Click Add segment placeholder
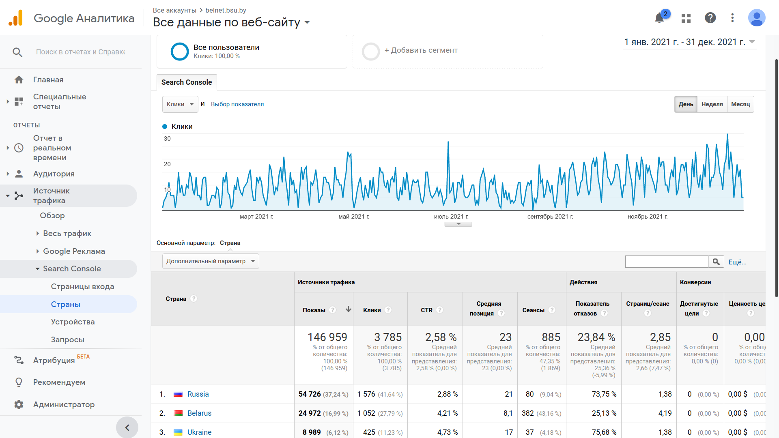This screenshot has width=779, height=438. click(421, 51)
